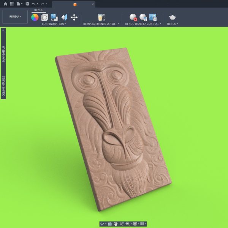Close the open document tab
This screenshot has width=228, height=228.
pos(93,4)
